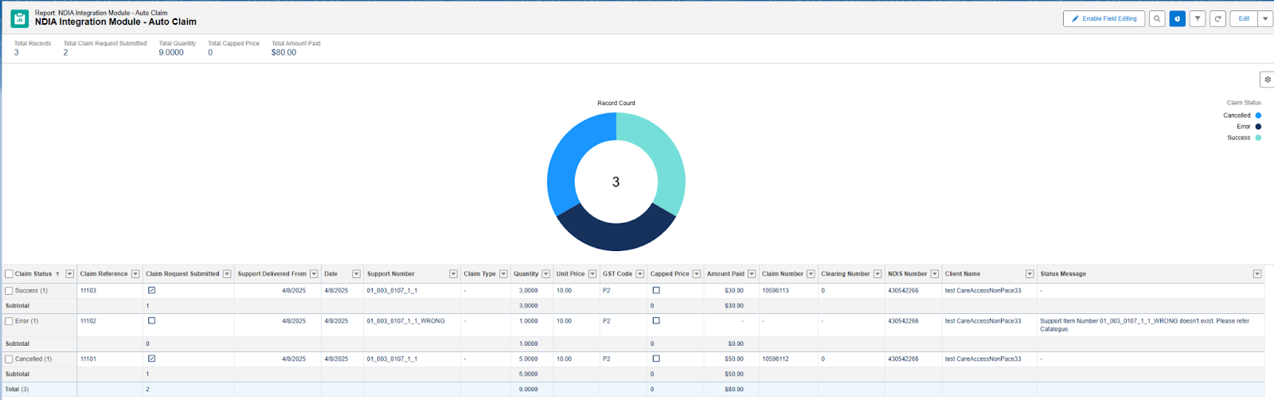Image resolution: width=1274 pixels, height=400 pixels.
Task: Open the report search magnifier icon
Action: 1157,18
